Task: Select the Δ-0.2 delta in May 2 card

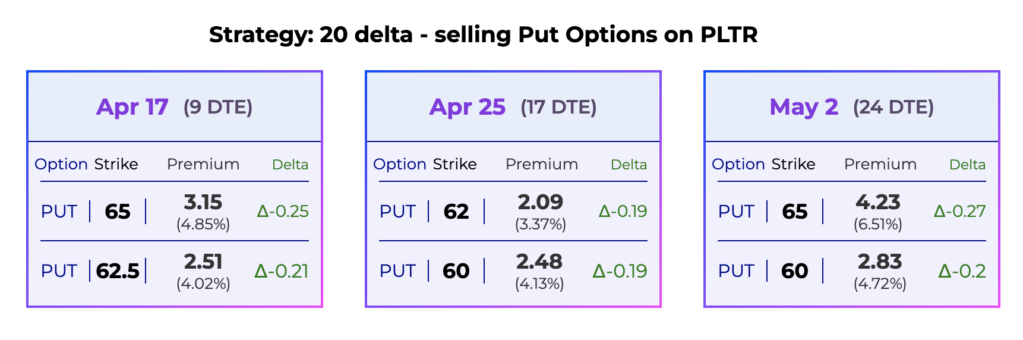Action: coord(962,271)
